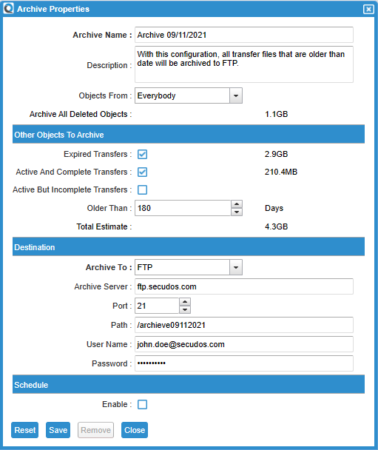
Task: Increase Port number with up arrow
Action: (185, 302)
